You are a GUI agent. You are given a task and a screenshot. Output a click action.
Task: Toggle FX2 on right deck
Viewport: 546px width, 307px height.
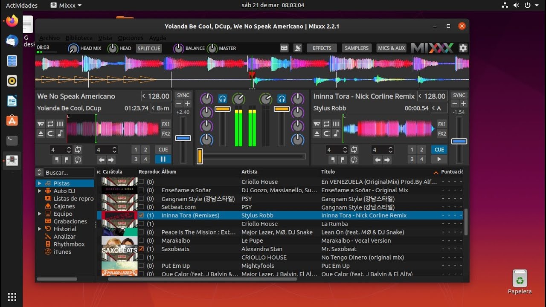point(442,133)
